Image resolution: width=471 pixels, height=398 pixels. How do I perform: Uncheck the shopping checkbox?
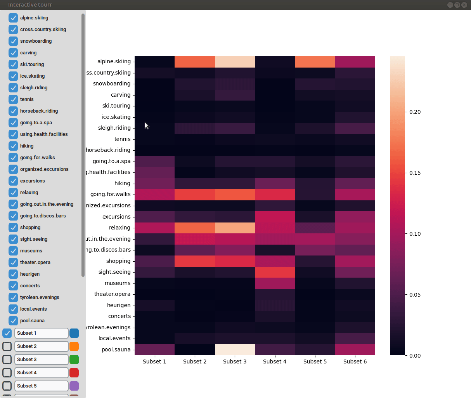click(x=13, y=228)
